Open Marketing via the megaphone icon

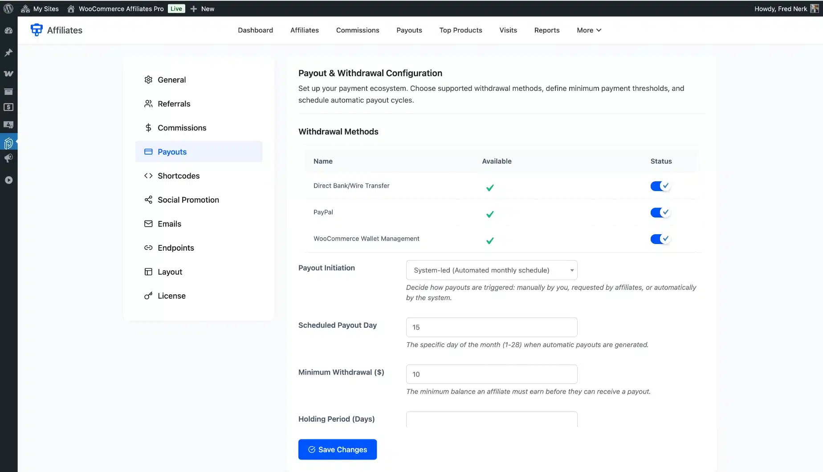pos(8,159)
